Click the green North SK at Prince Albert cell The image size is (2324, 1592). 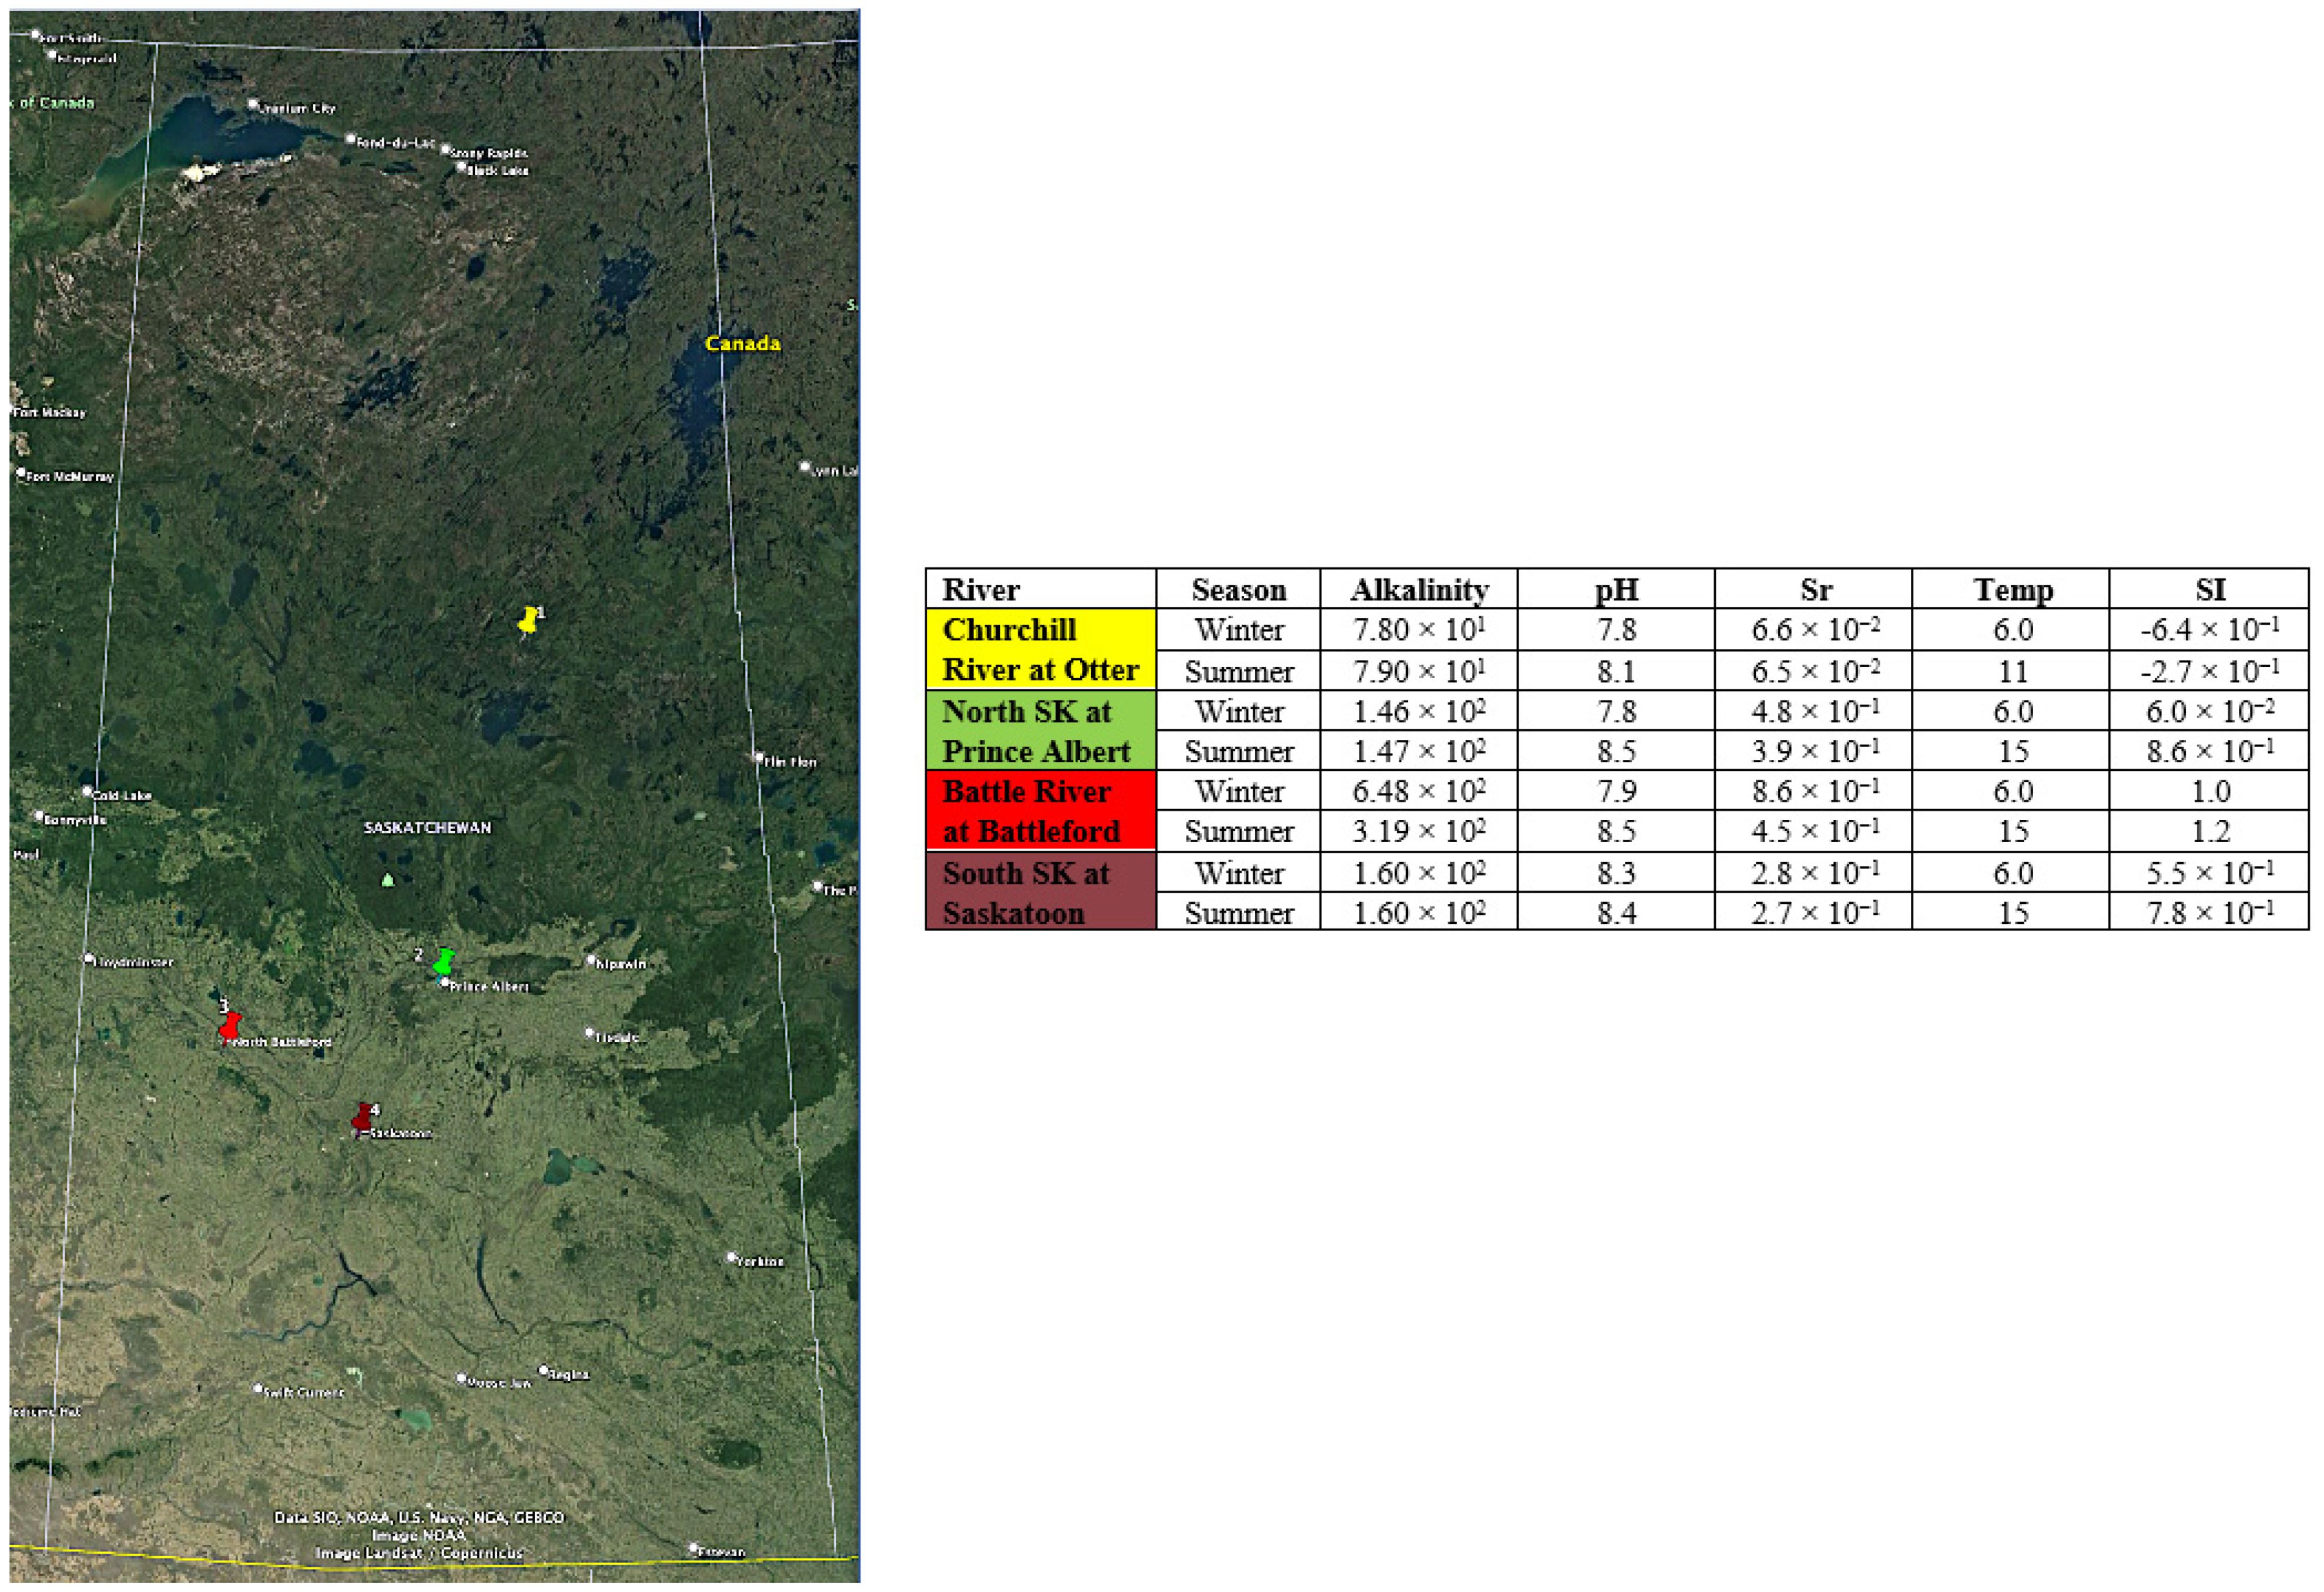pos(1040,730)
